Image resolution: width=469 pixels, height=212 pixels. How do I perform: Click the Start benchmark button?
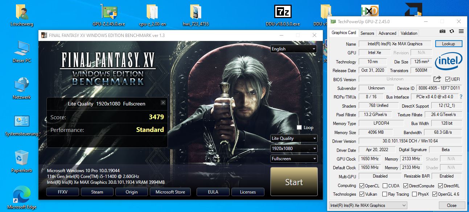point(294,182)
